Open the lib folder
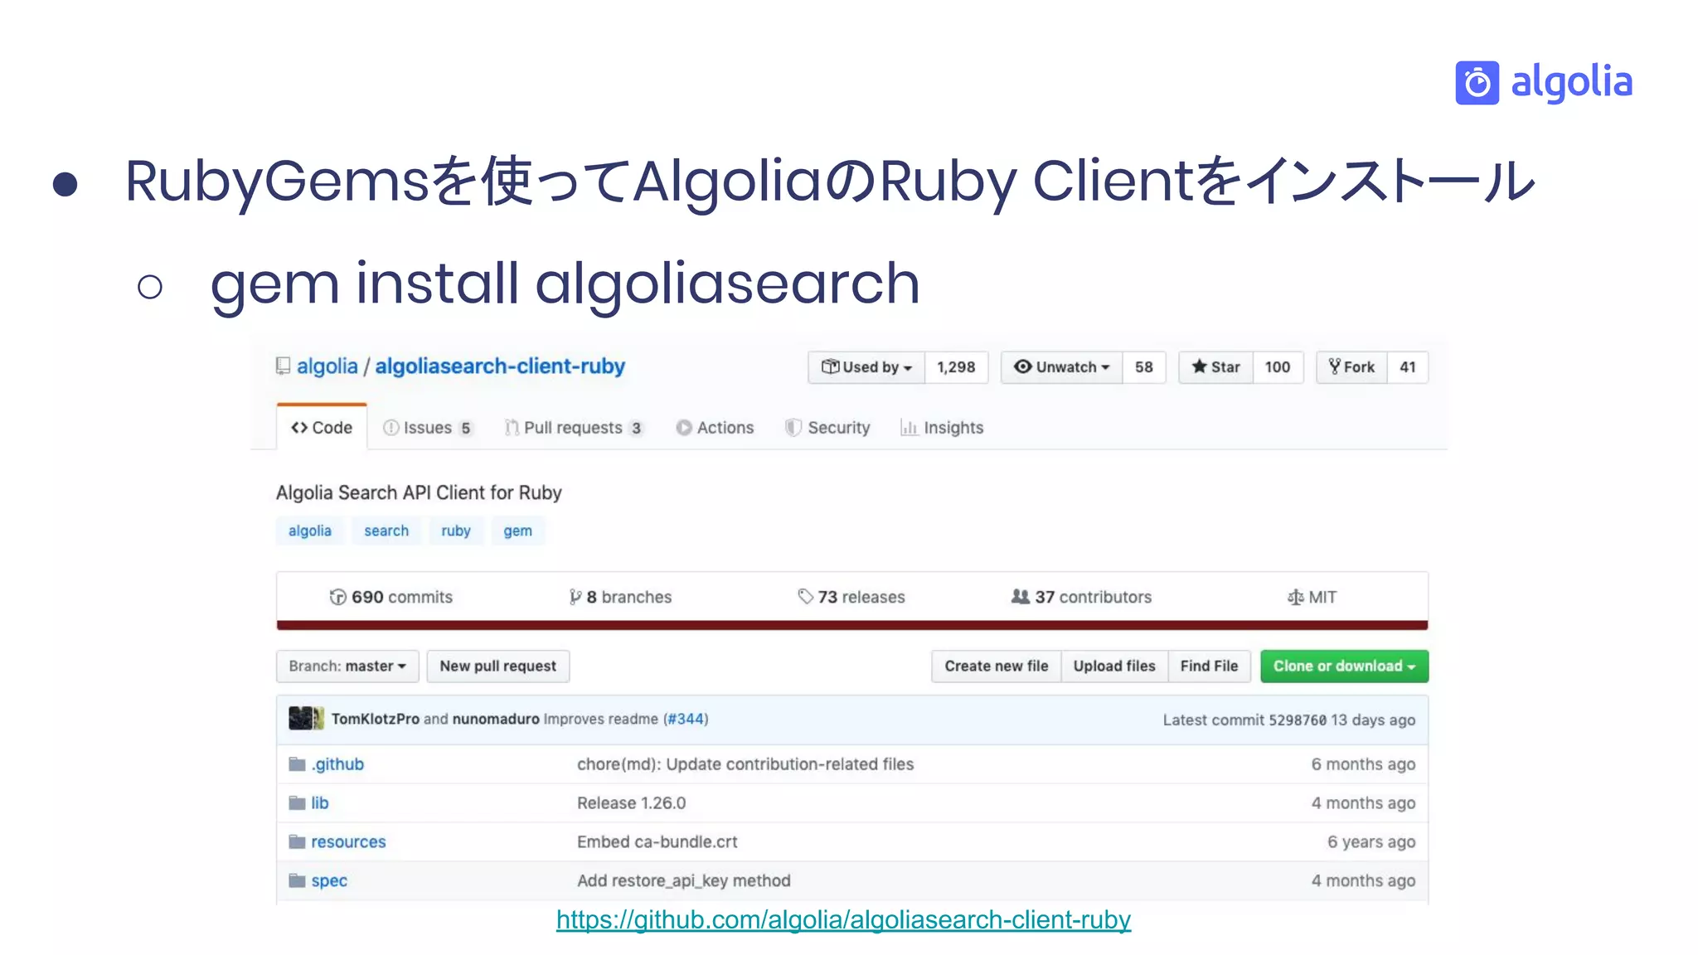The image size is (1698, 955). [x=320, y=803]
